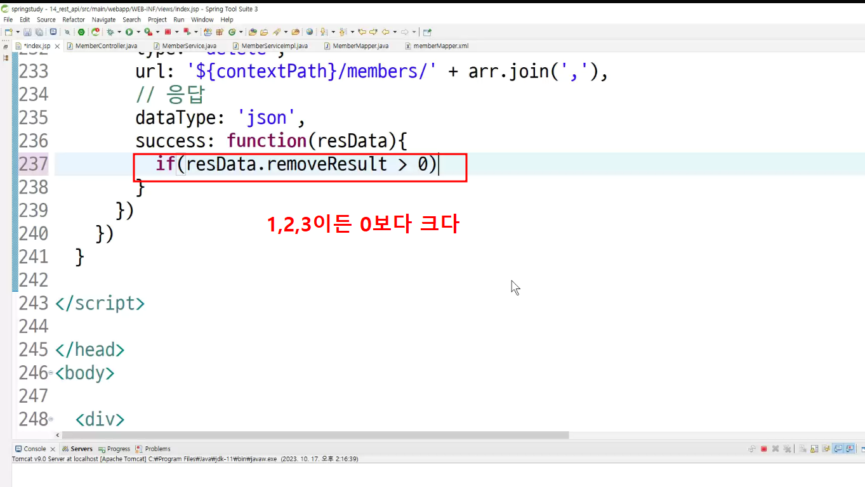Open the Run configurations dropdown arrow
Viewport: 865px width, 487px height.
point(138,32)
